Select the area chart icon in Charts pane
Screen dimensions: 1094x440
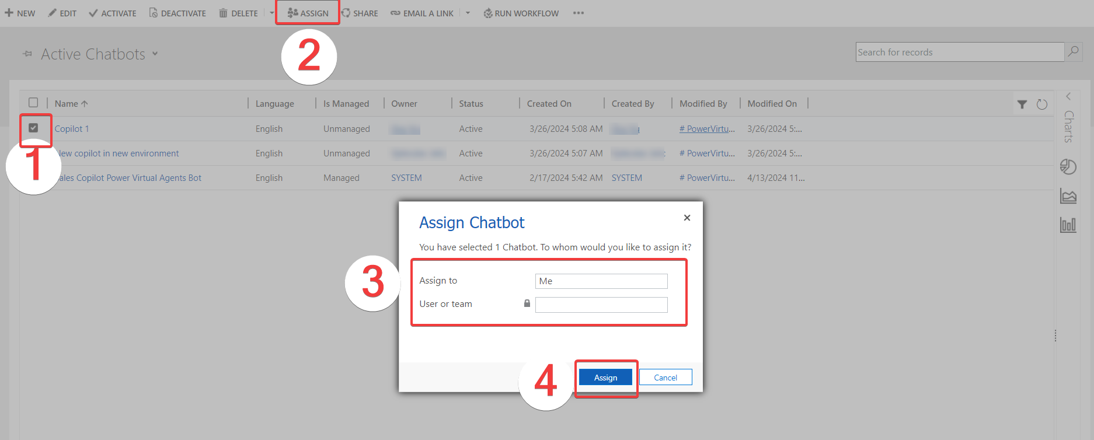1068,196
